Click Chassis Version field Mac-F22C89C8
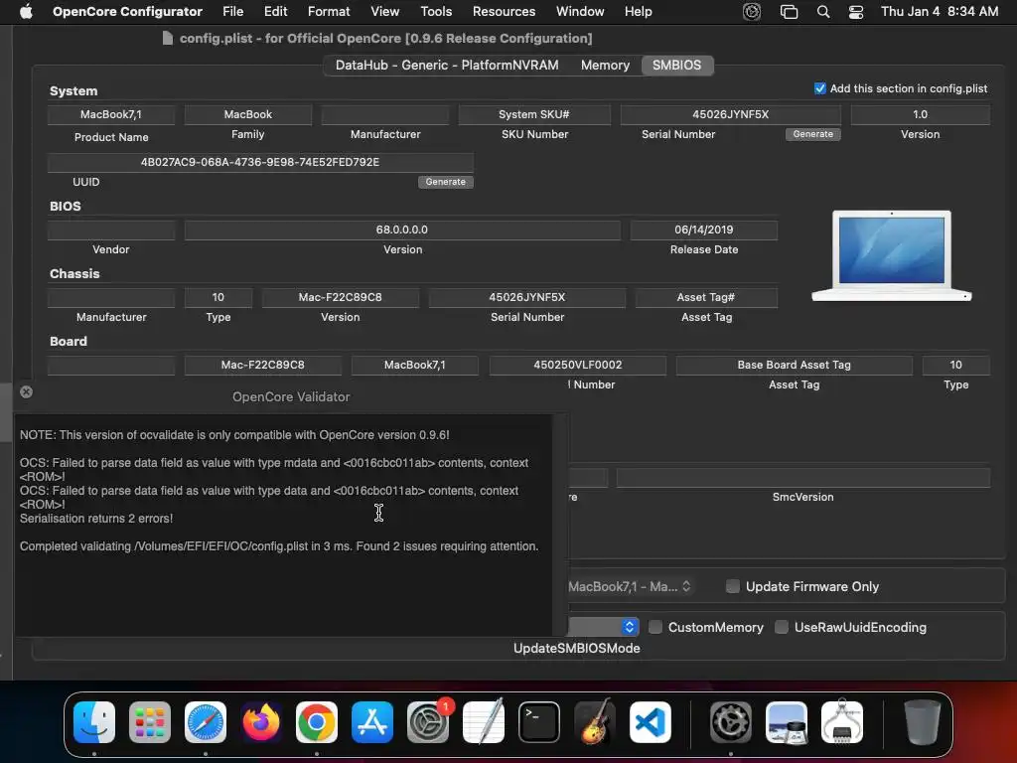This screenshot has height=763, width=1017. (341, 297)
